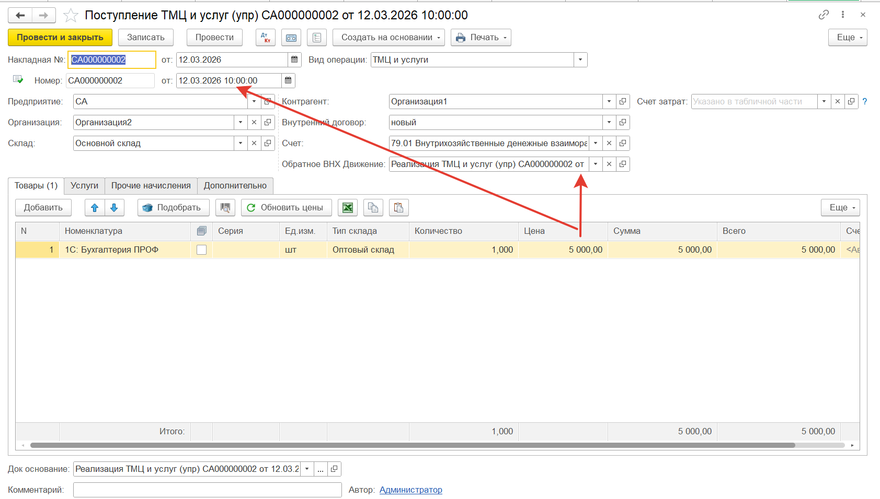The width and height of the screenshot is (880, 499).
Task: Open top Еще menu
Action: click(x=848, y=38)
